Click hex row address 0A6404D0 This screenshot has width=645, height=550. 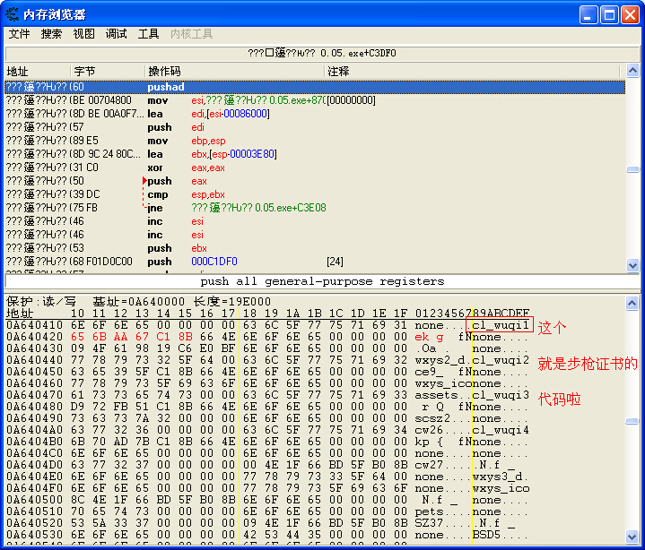35,465
